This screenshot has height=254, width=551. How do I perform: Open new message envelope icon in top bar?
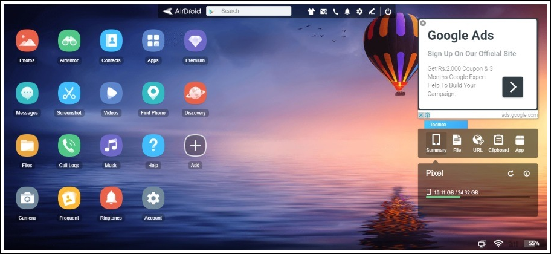(x=324, y=11)
